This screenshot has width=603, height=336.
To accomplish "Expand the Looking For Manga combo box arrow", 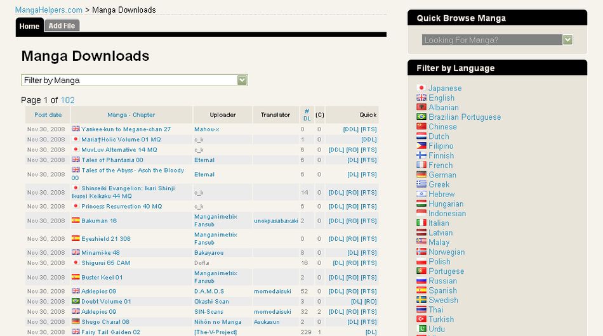I will [x=567, y=40].
